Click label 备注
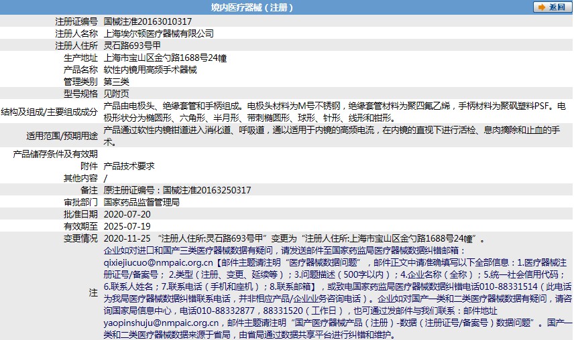The width and height of the screenshot is (574, 340). point(89,190)
